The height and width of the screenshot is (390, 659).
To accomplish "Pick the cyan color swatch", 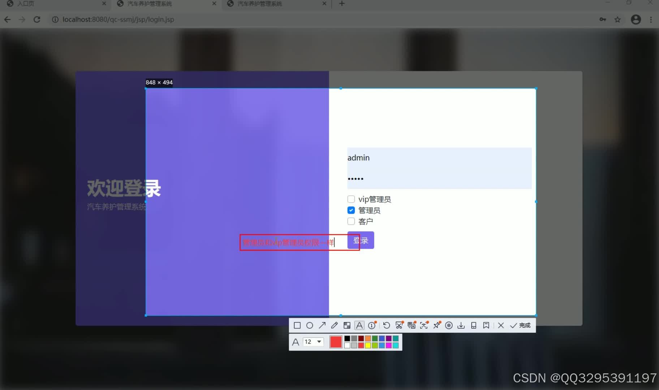I will 395,345.
